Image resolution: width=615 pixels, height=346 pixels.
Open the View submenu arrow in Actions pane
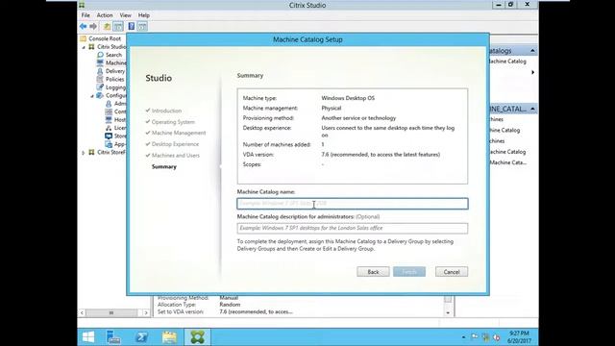[x=532, y=72]
